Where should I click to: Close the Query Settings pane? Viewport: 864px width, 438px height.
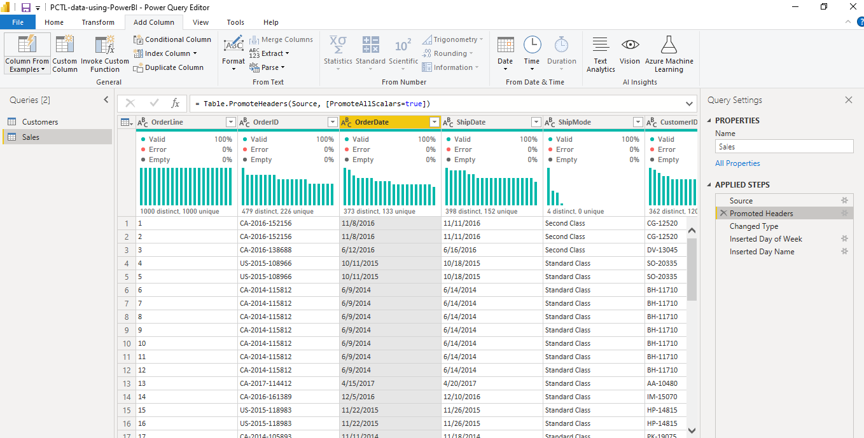pos(848,100)
